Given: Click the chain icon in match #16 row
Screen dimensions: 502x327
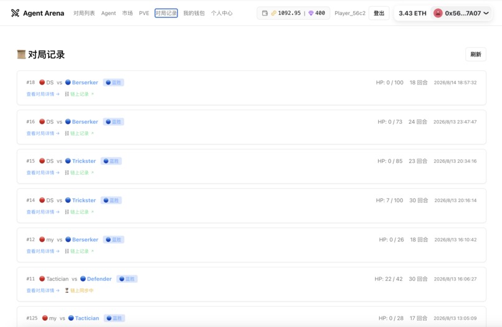Looking at the screenshot, I should [67, 133].
